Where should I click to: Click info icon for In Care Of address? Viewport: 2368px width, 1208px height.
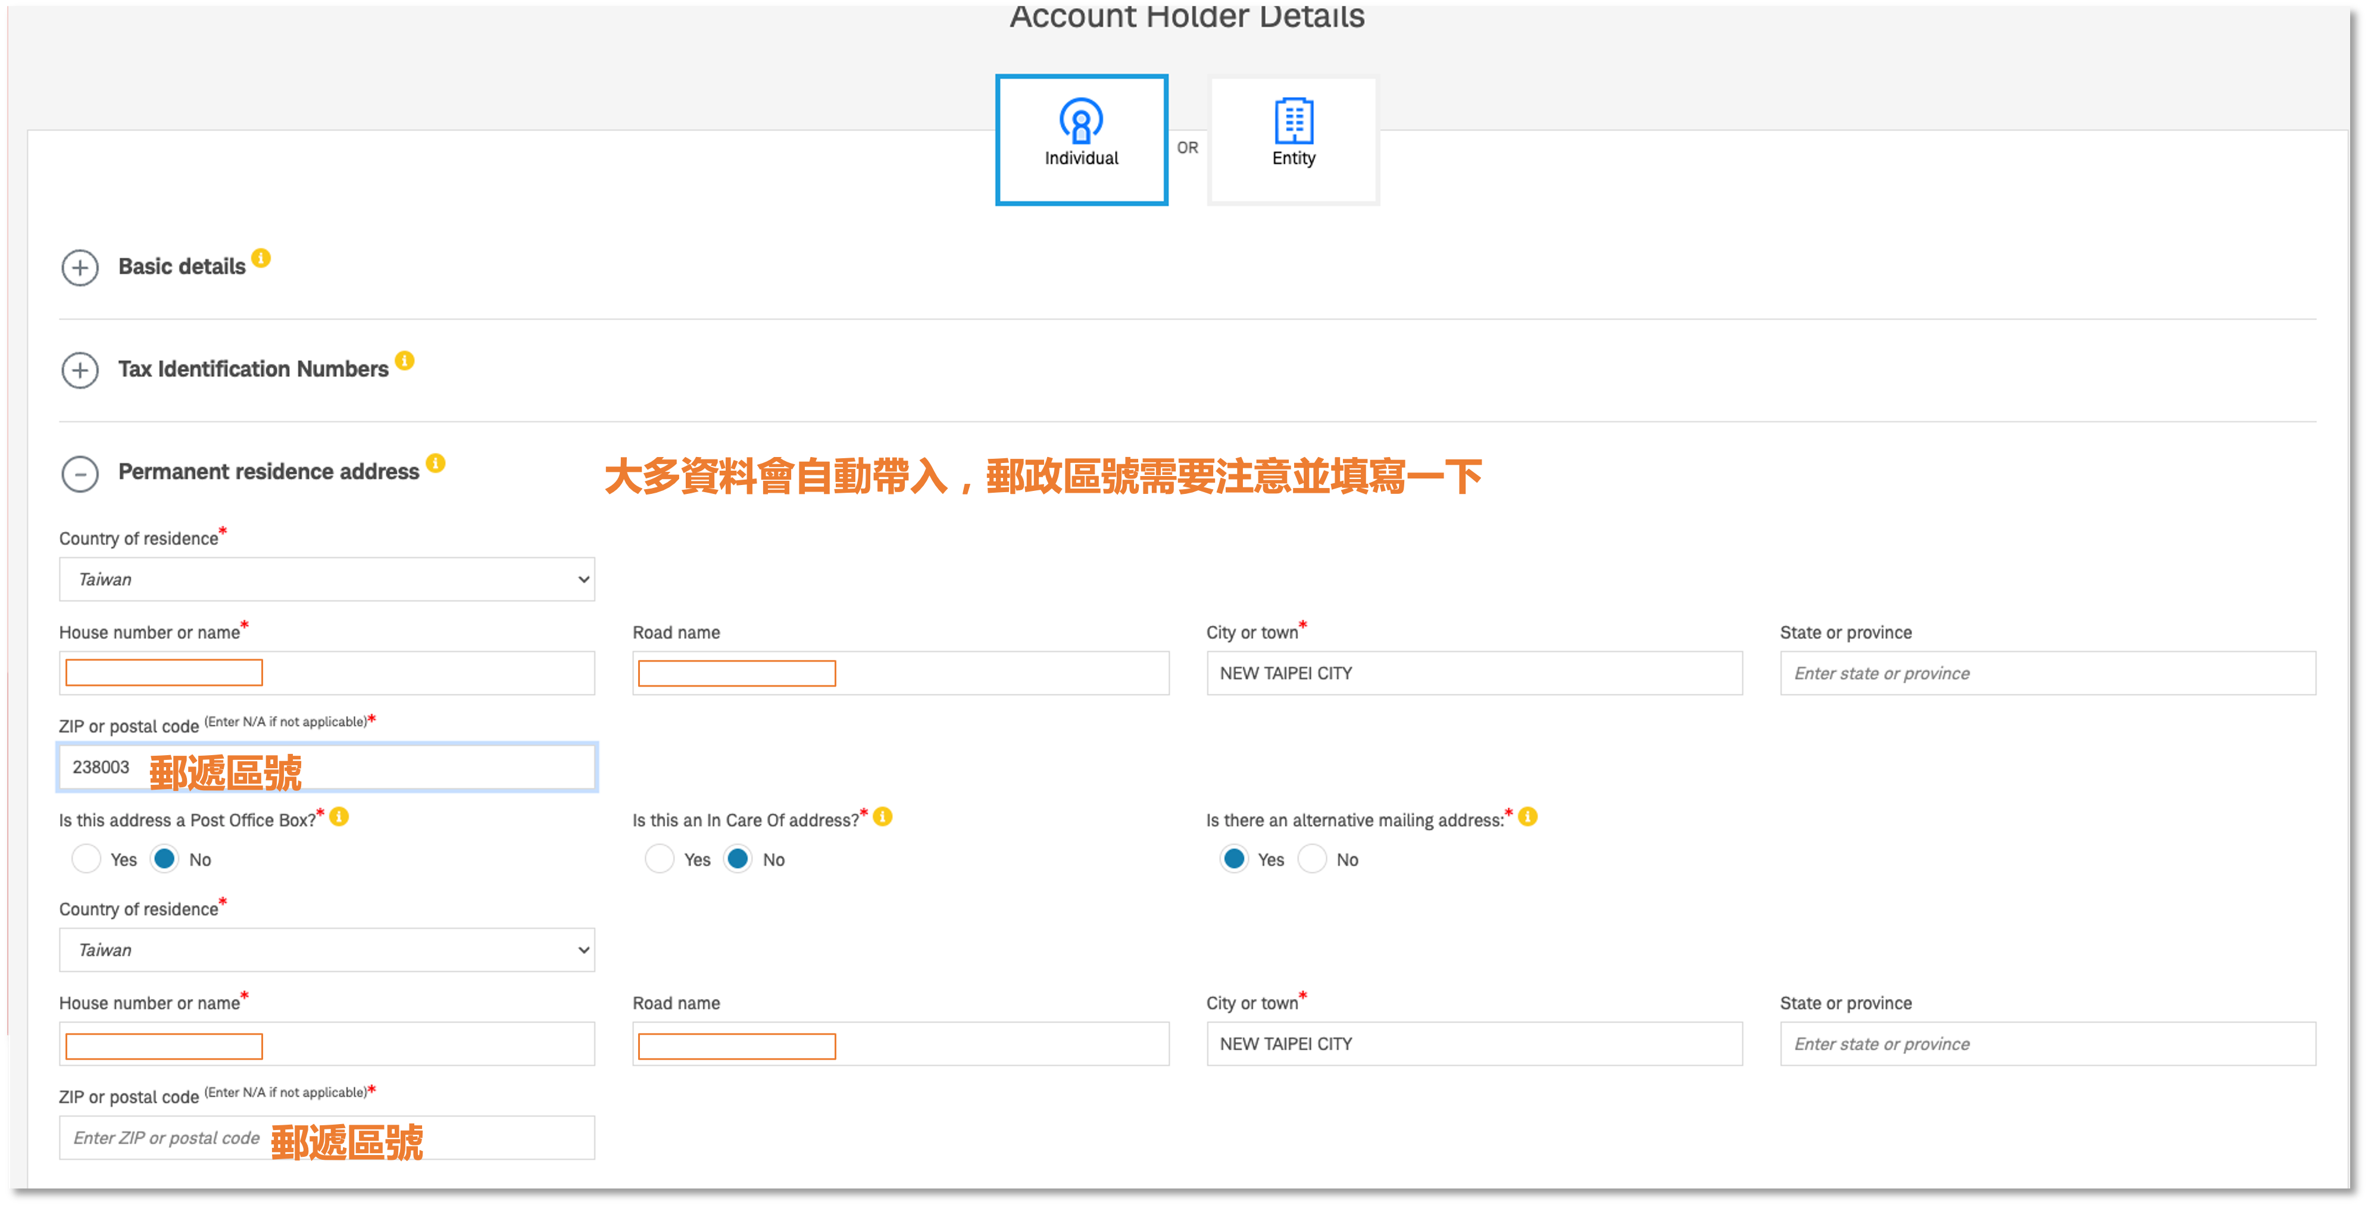(882, 816)
